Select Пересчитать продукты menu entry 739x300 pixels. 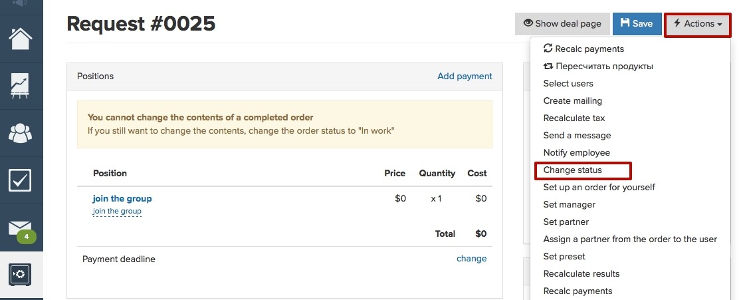(598, 67)
